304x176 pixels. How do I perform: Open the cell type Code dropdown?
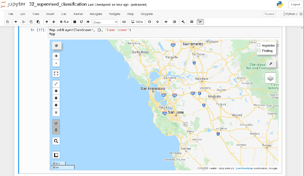[x=105, y=22]
